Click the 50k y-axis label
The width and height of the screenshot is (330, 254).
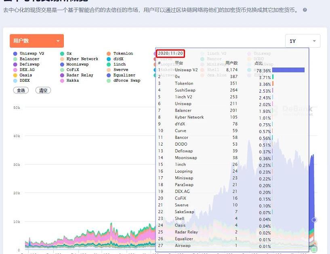[17, 108]
